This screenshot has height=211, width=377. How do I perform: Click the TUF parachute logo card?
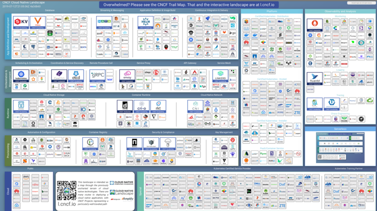click(168, 144)
